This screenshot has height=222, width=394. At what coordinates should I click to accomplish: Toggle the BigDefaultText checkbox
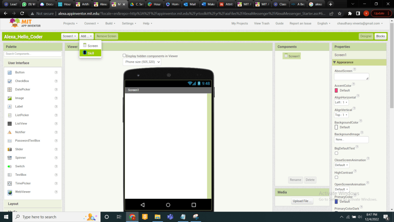[x=336, y=153]
